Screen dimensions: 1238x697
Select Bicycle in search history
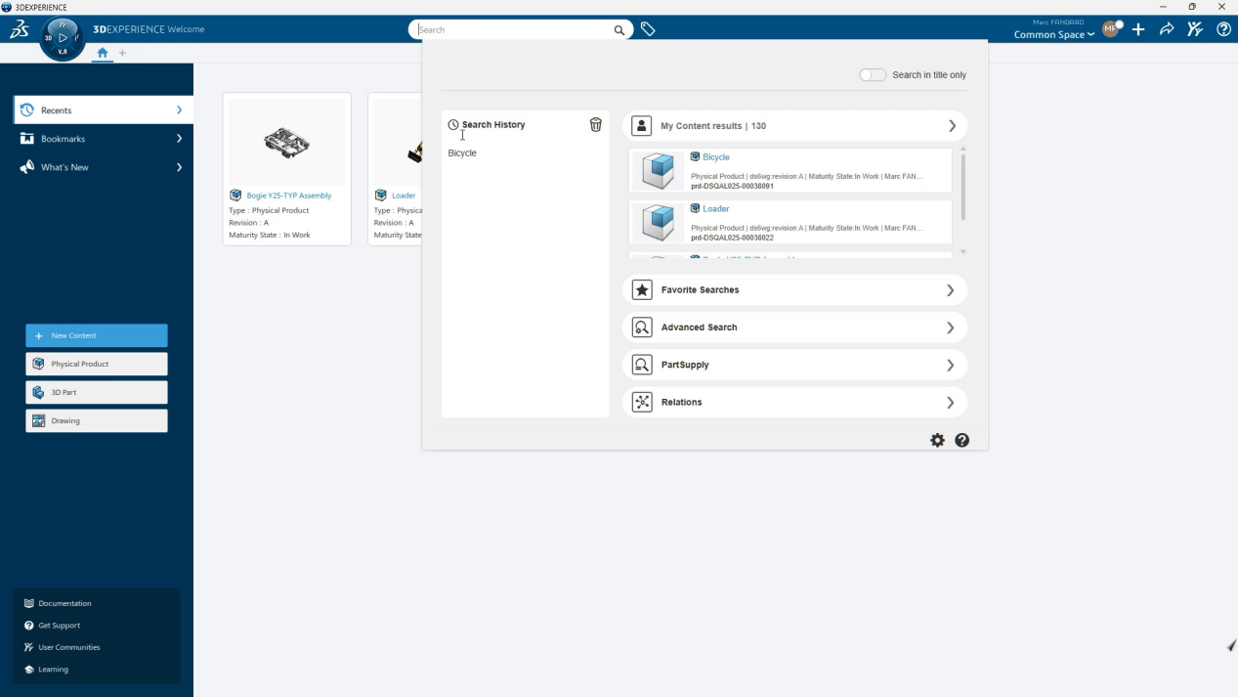click(462, 153)
